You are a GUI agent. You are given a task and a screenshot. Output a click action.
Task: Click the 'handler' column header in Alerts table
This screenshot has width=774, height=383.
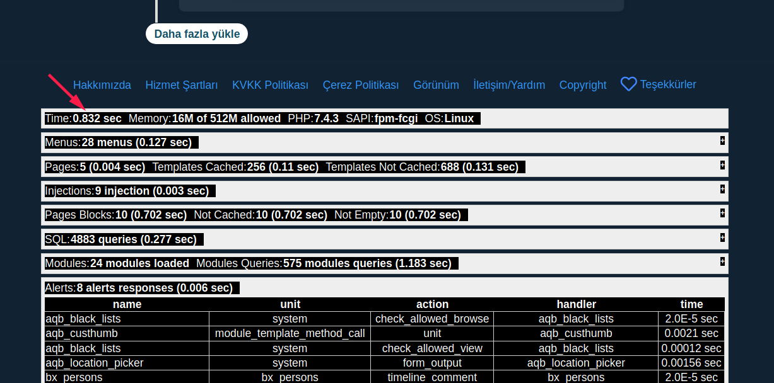(576, 304)
